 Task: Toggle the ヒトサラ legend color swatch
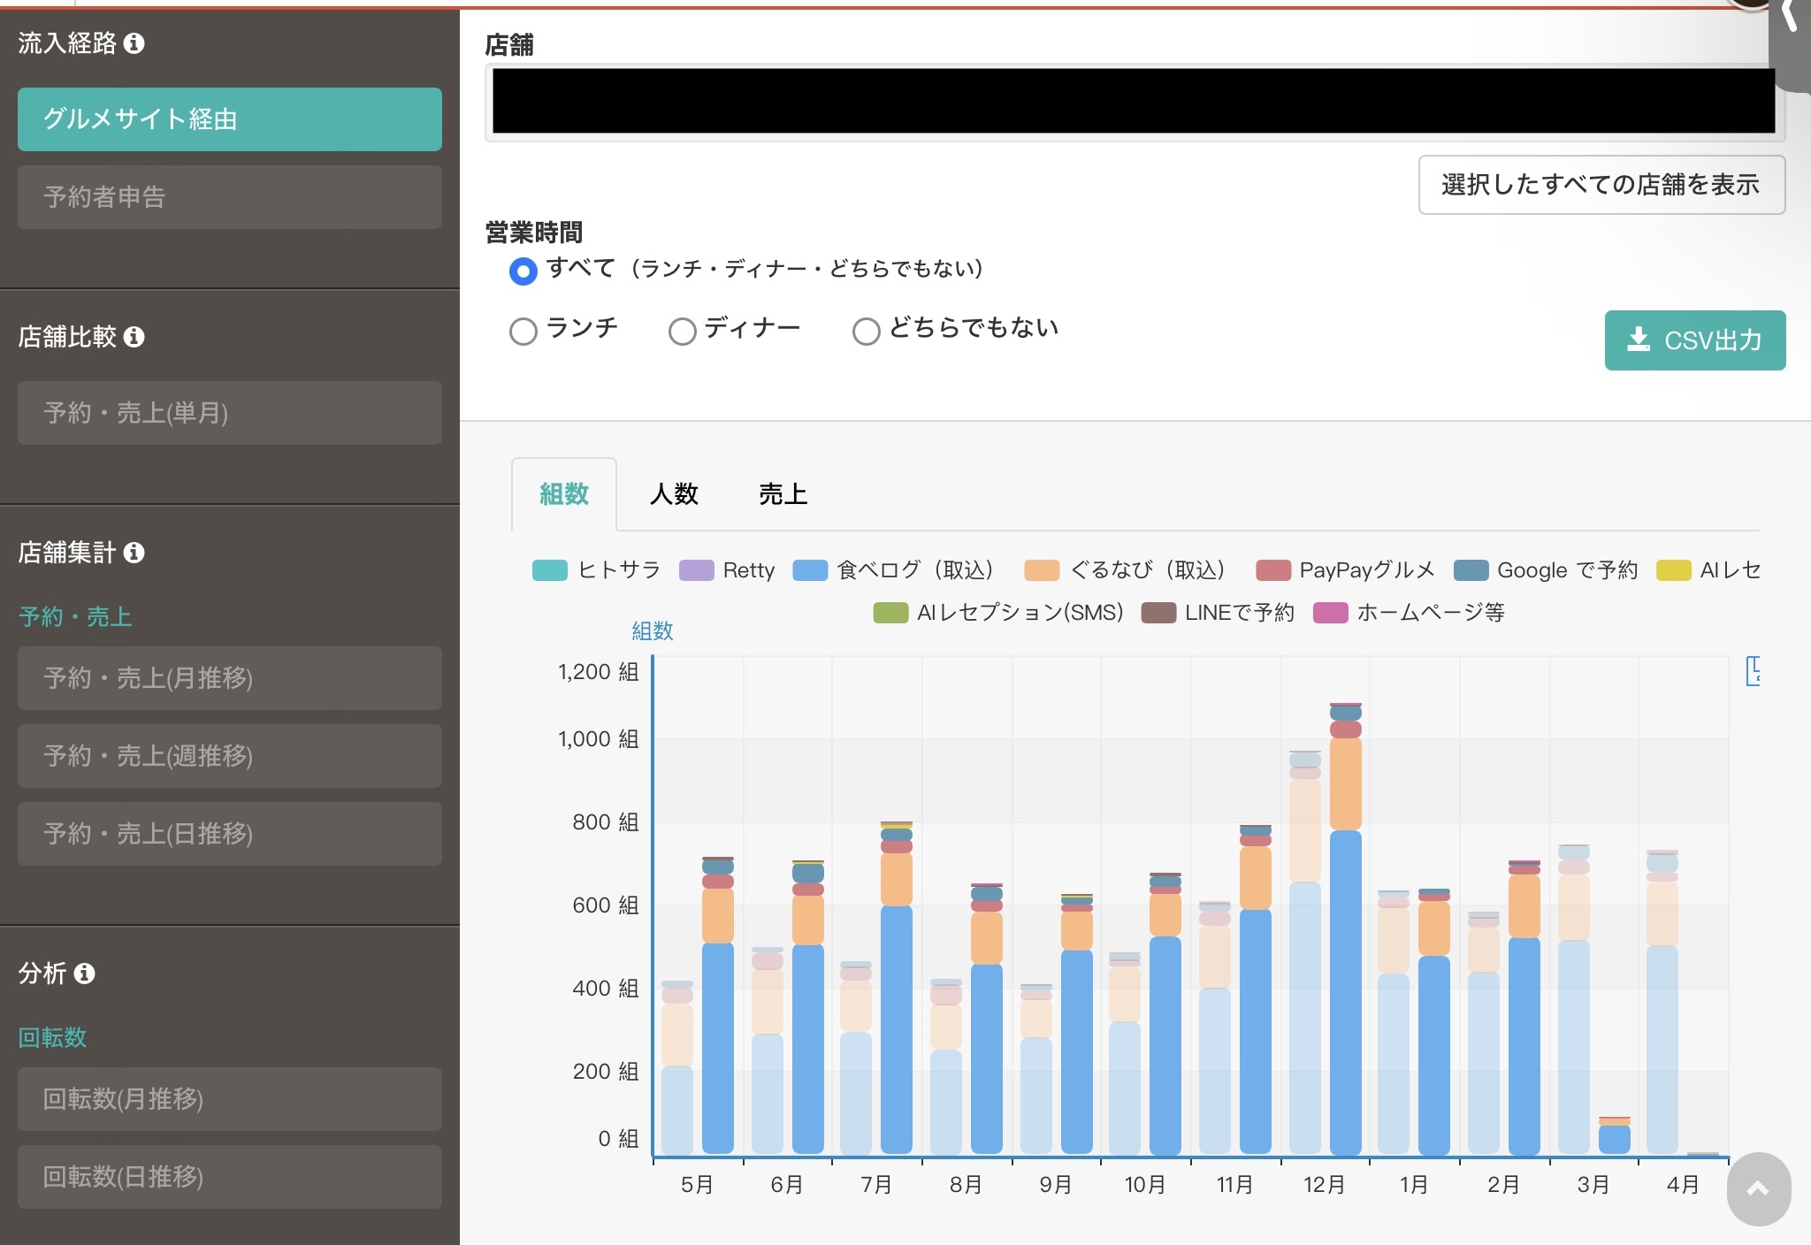[x=550, y=570]
